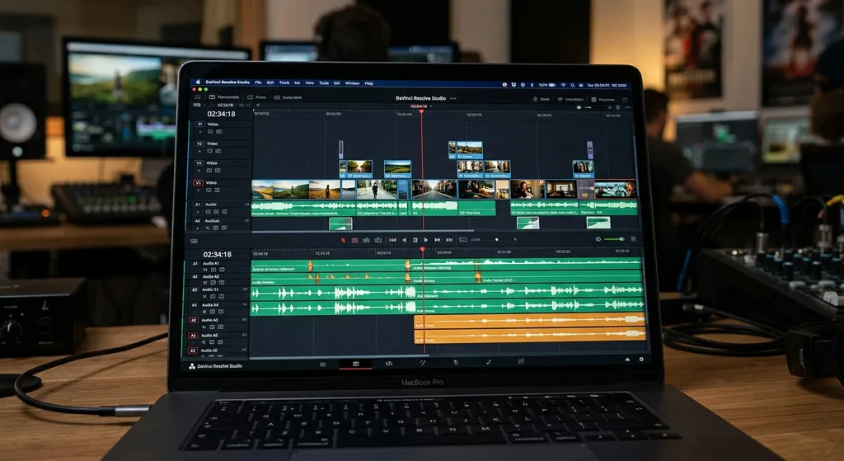Open the second labeled panel button at top right
This screenshot has height=461, width=844.
point(570,99)
